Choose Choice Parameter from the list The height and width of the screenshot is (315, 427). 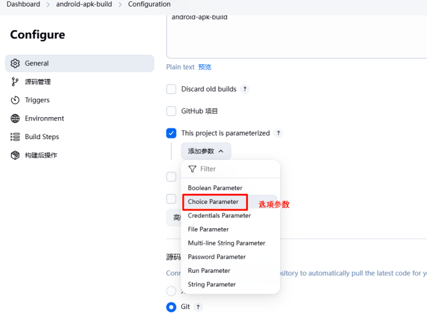coord(213,202)
